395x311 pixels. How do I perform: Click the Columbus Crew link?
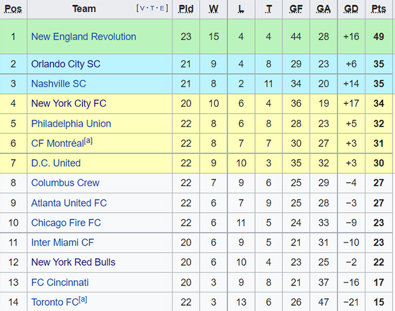65,183
